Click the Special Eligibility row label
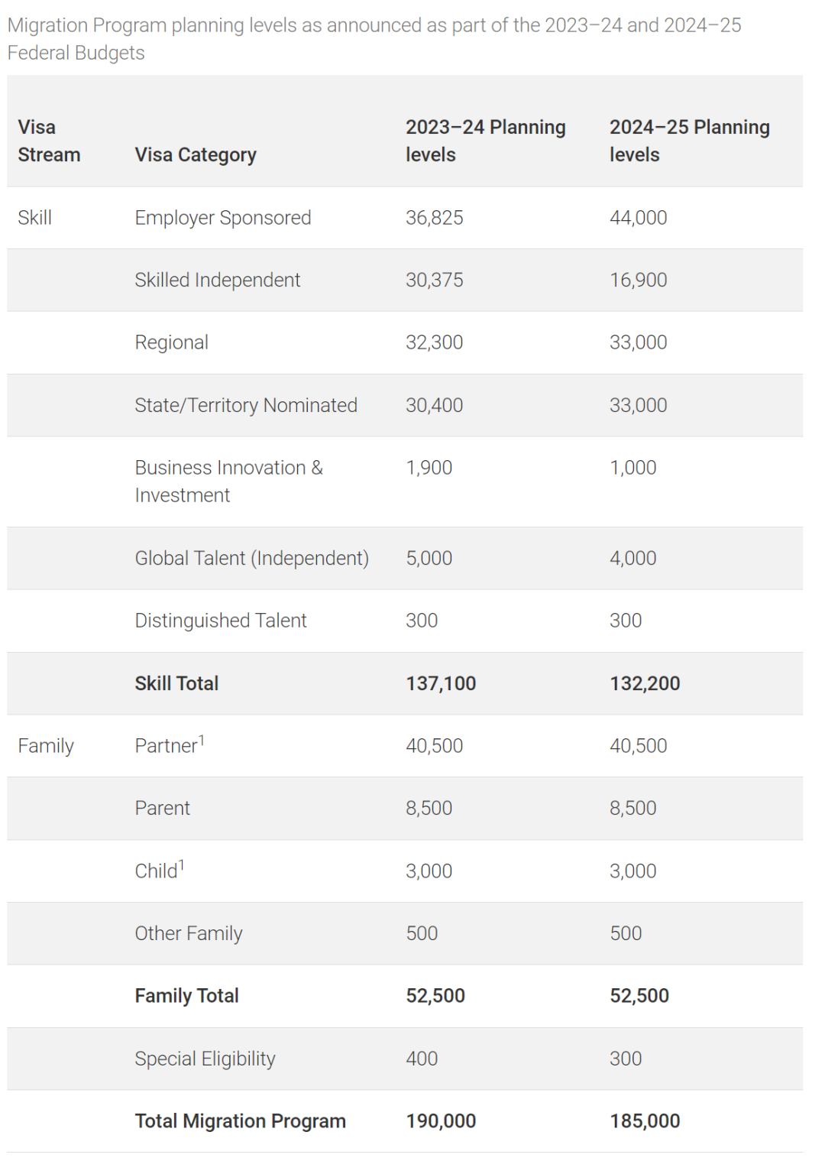This screenshot has height=1161, width=825. 205,1059
